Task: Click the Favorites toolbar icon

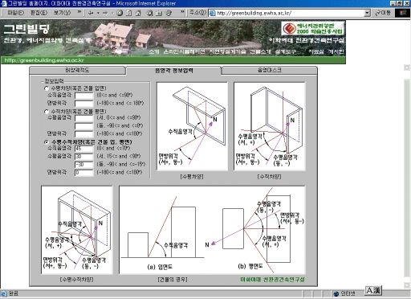Action: [159, 13]
